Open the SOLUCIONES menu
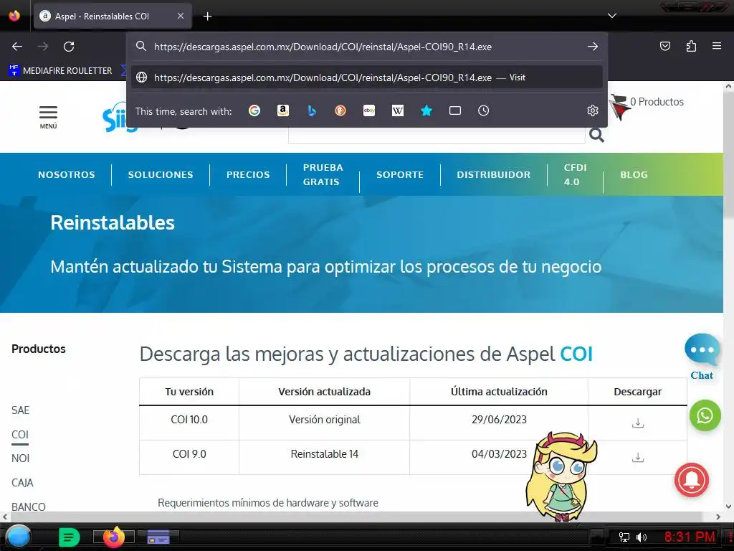This screenshot has width=734, height=551. click(161, 175)
